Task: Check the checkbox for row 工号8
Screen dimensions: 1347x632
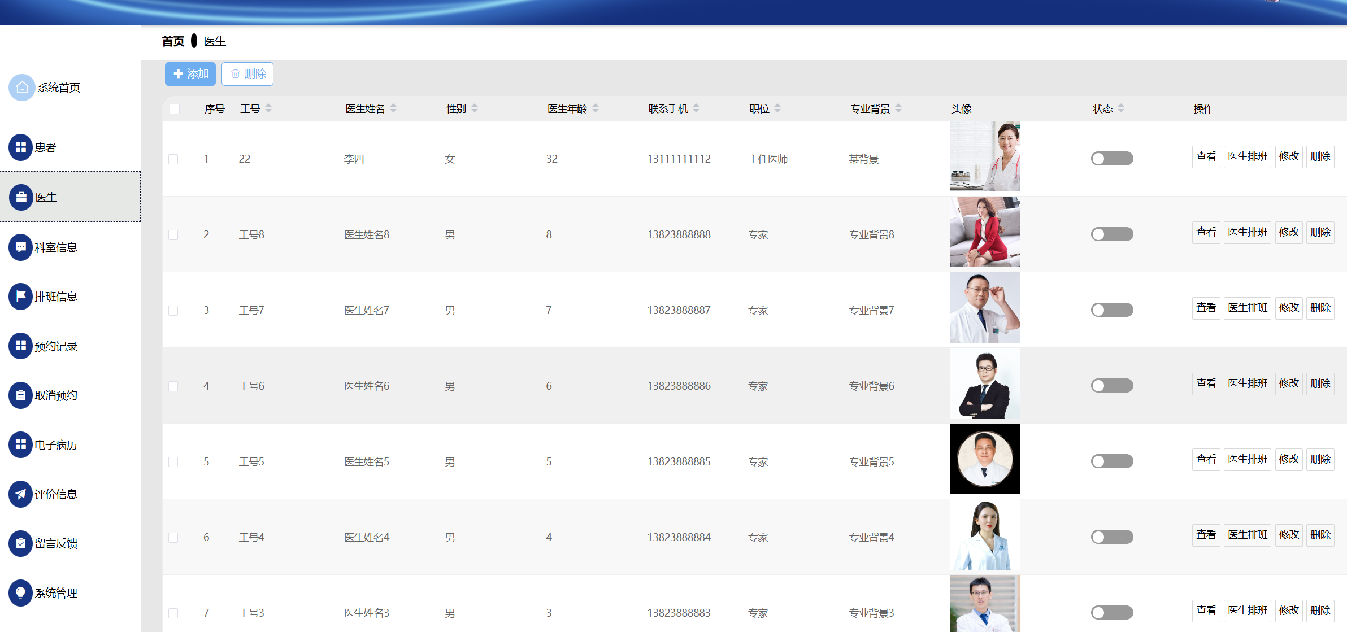Action: (x=173, y=235)
